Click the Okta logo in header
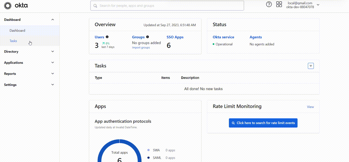 16,5
